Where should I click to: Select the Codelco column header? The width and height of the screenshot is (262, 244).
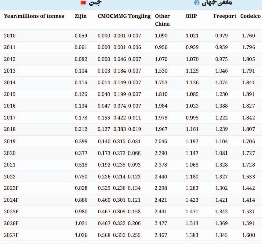pyautogui.click(x=250, y=16)
